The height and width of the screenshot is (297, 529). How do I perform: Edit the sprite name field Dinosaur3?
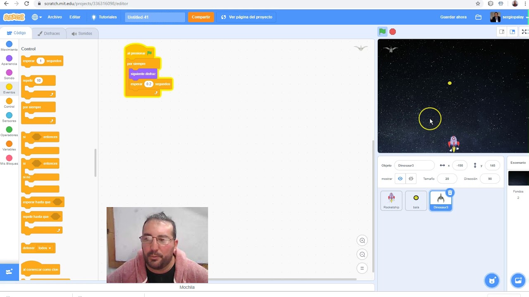tap(414, 165)
